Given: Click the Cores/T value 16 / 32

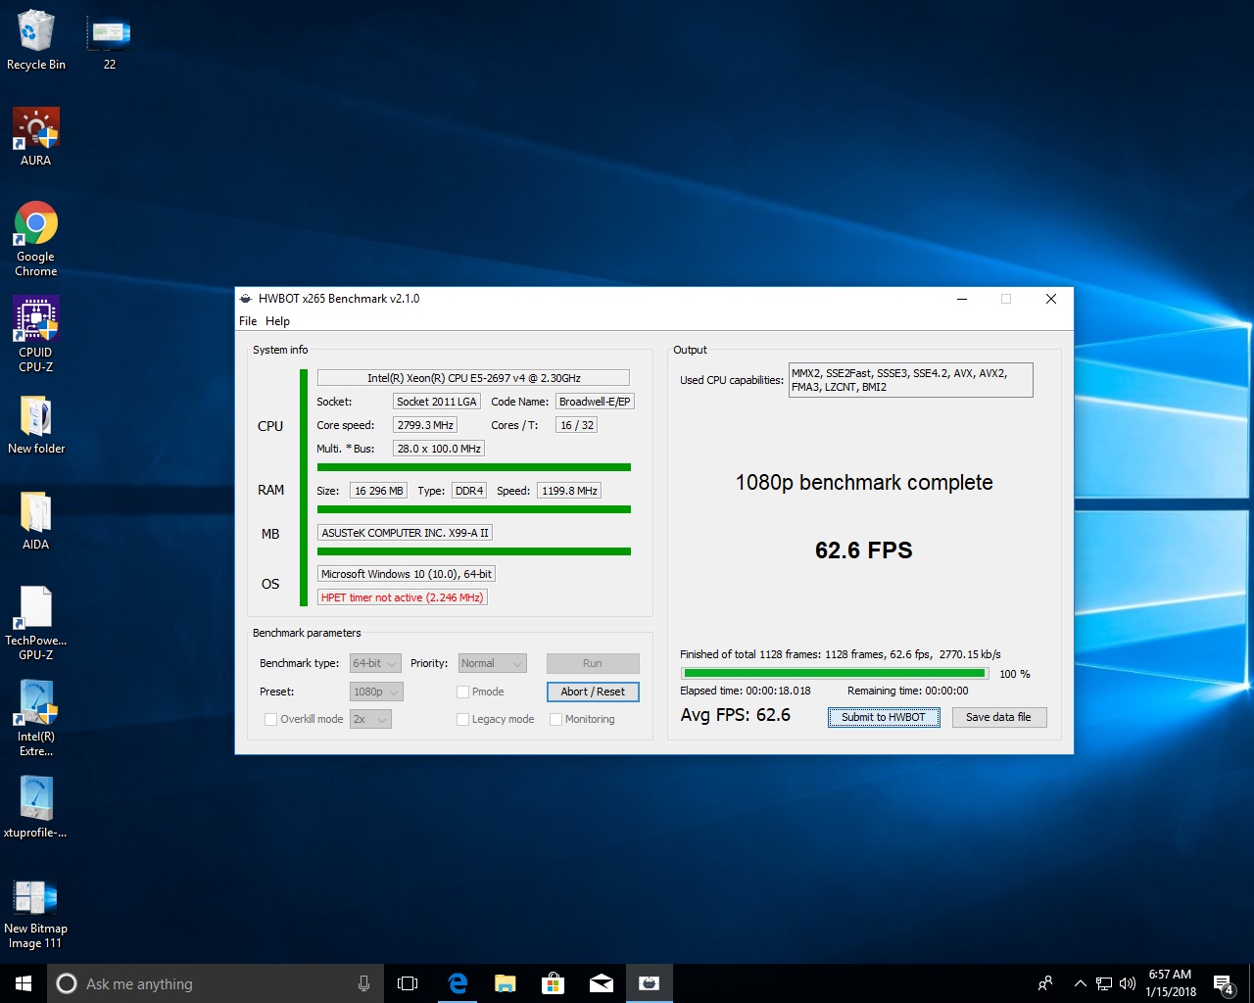Looking at the screenshot, I should [x=576, y=425].
